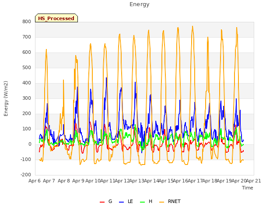
Task: Click the -200 y-axis value
Action: coord(26,175)
